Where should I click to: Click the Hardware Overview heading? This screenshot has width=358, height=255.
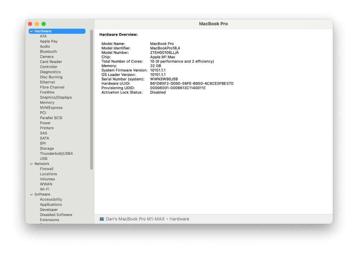119,35
